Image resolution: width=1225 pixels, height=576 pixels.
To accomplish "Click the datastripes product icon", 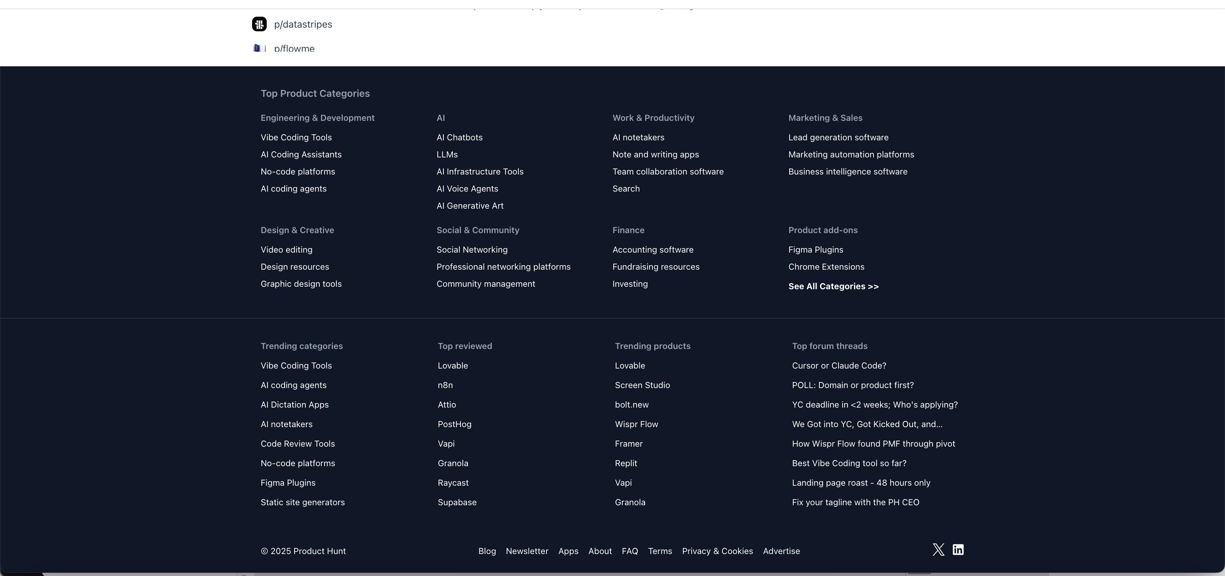I will coord(259,24).
